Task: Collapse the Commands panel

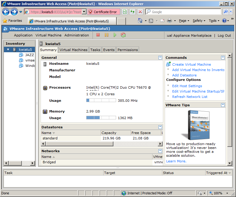Action: pos(223,58)
